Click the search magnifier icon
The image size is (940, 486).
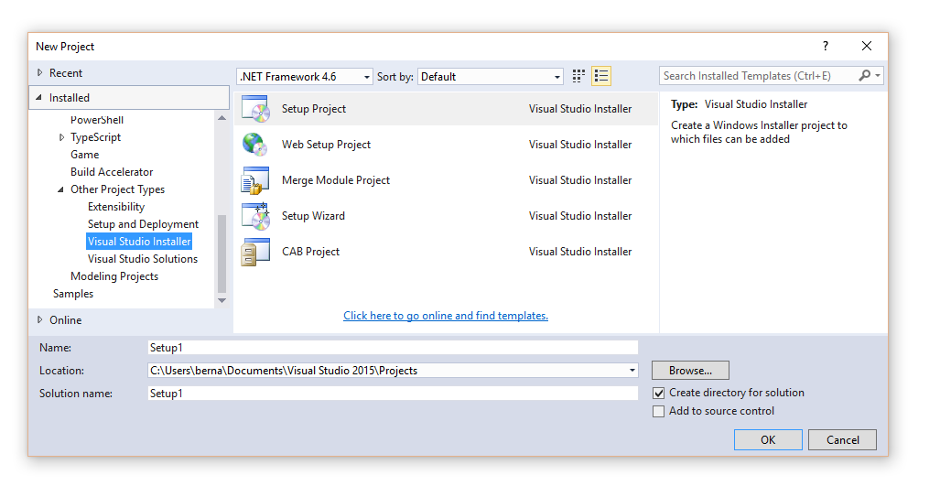[x=865, y=76]
